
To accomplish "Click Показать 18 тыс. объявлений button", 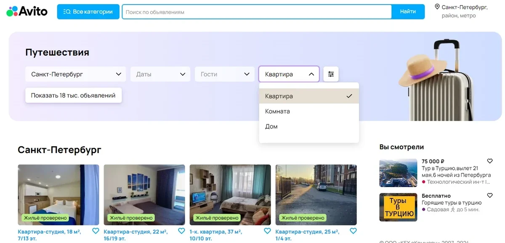I will pos(73,95).
